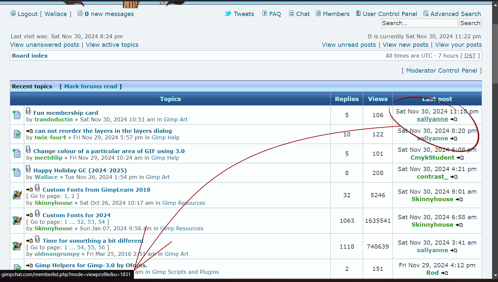Click the view count 1635541
This screenshot has width=498, height=282.
click(378, 221)
